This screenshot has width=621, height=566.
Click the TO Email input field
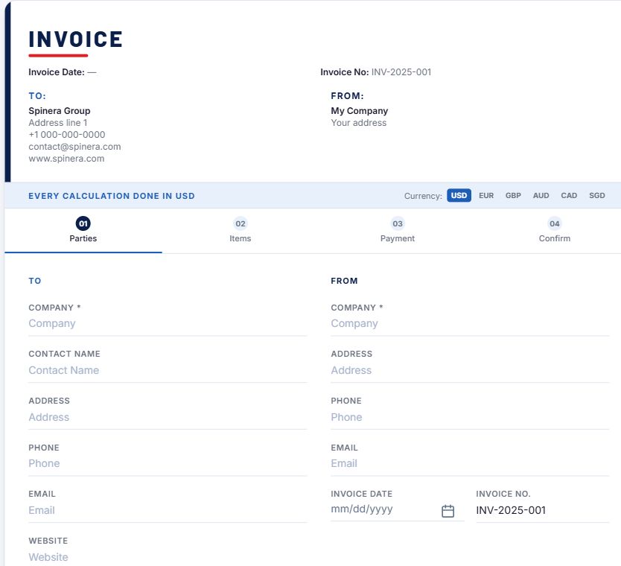point(168,510)
